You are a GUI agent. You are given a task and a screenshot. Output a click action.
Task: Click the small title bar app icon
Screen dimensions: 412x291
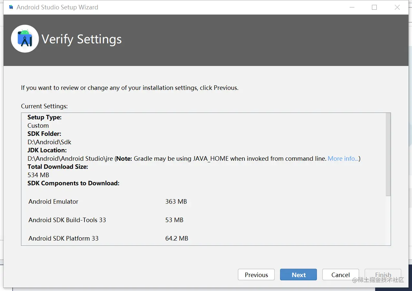tap(11, 7)
